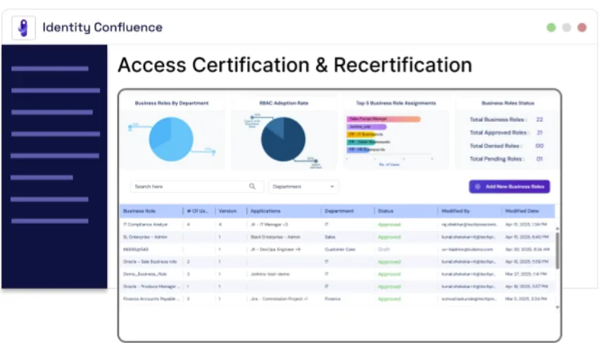Viewport: 611px width, 364px height.
Task: Click the 'Customer Care' department cell
Action: click(340, 249)
